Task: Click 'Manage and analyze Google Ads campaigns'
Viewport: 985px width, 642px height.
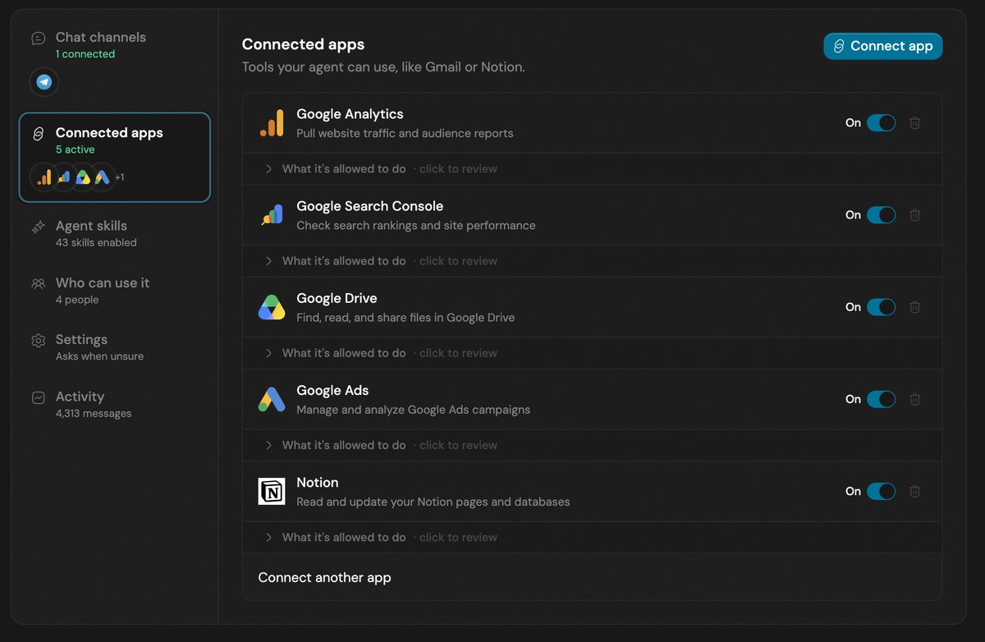Action: [x=413, y=409]
